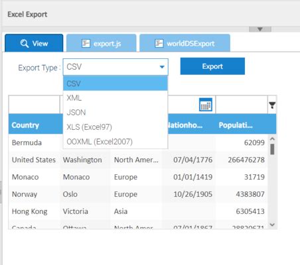The height and width of the screenshot is (265, 300).
Task: Click the file icon on worldDSExport tab
Action: (x=159, y=44)
